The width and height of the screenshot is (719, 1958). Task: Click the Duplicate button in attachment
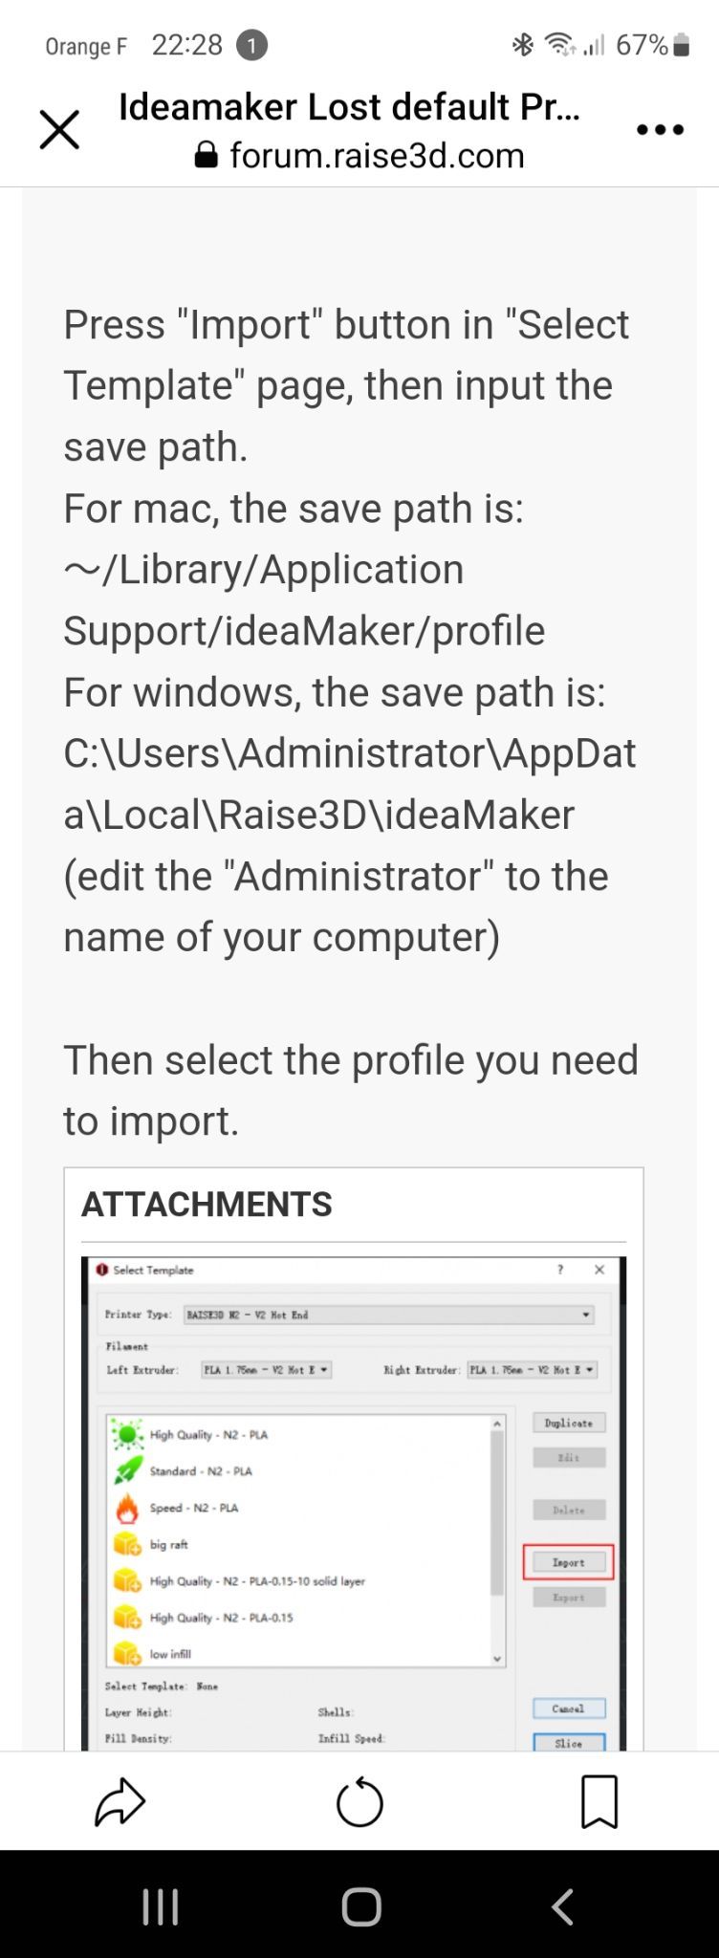[x=569, y=1424]
